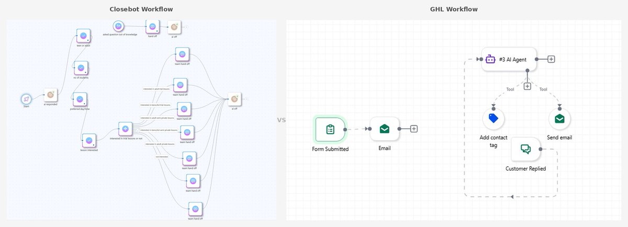Select the 'hand off' node icon
Image resolution: width=628 pixels, height=227 pixels.
152,26
